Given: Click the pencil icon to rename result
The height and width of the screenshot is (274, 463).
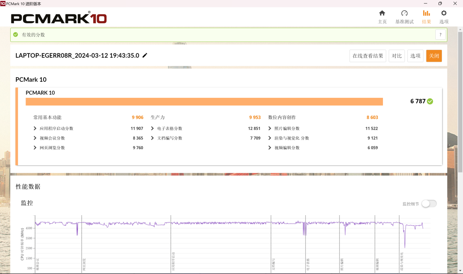Looking at the screenshot, I should [145, 55].
